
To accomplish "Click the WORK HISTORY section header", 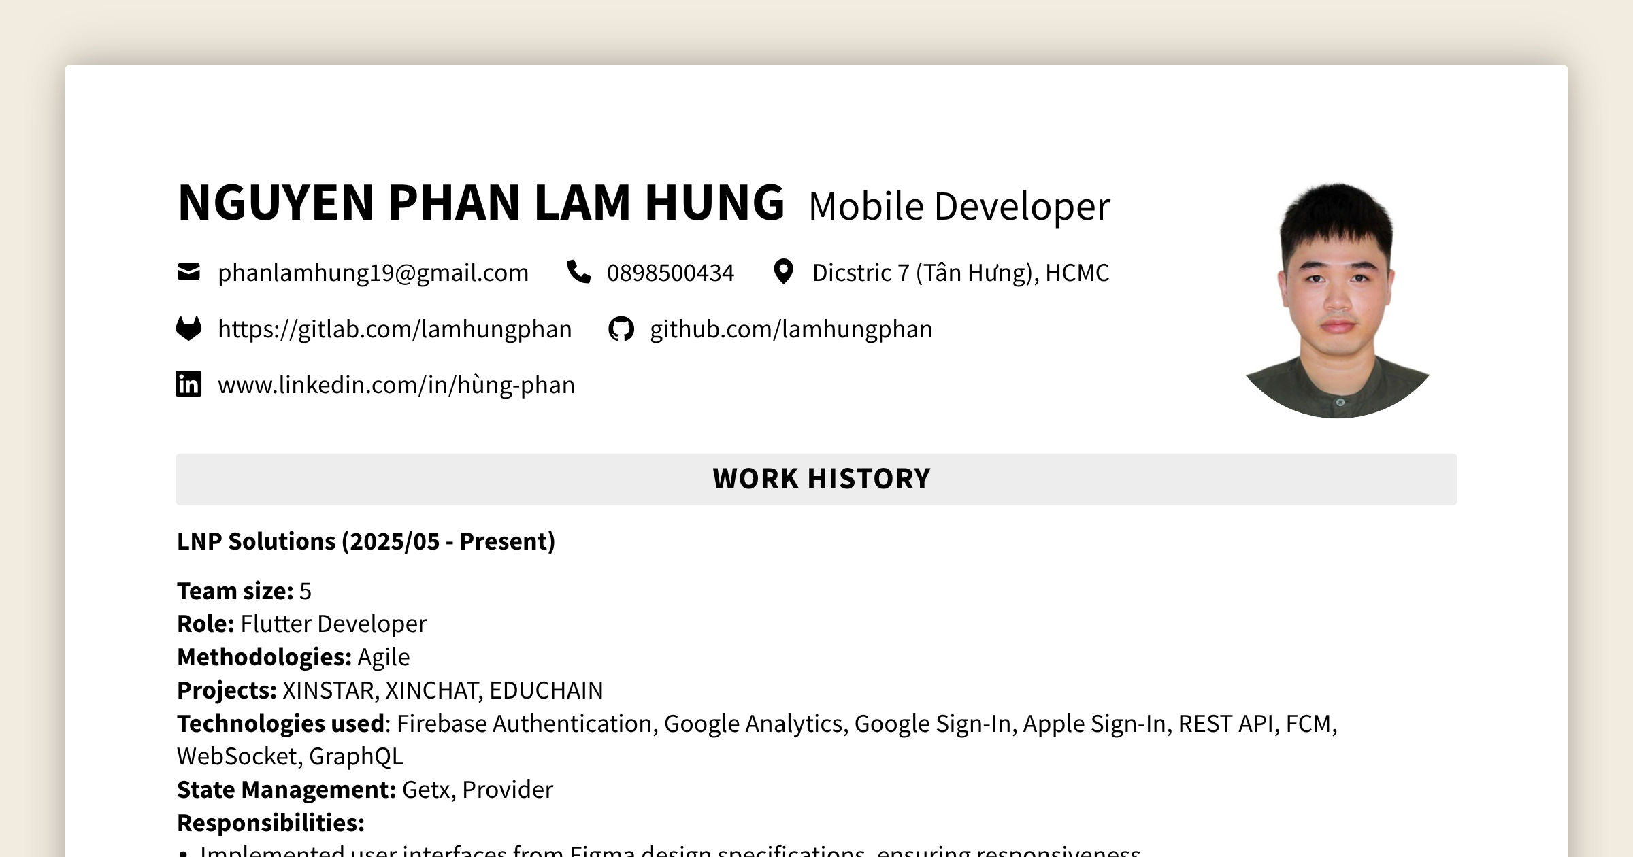I will click(x=821, y=479).
